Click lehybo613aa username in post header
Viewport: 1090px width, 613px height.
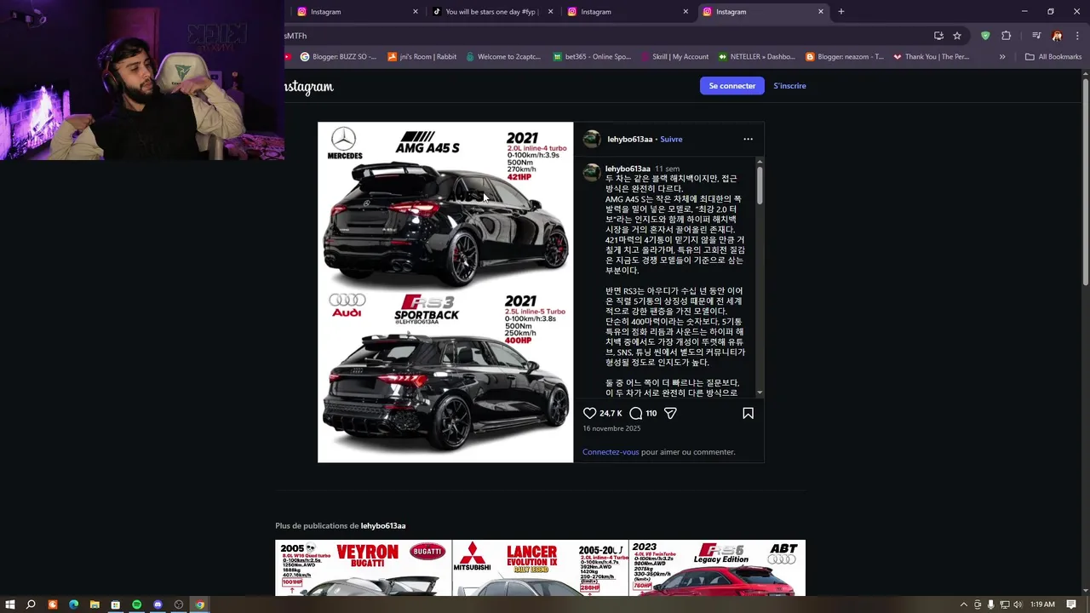630,139
